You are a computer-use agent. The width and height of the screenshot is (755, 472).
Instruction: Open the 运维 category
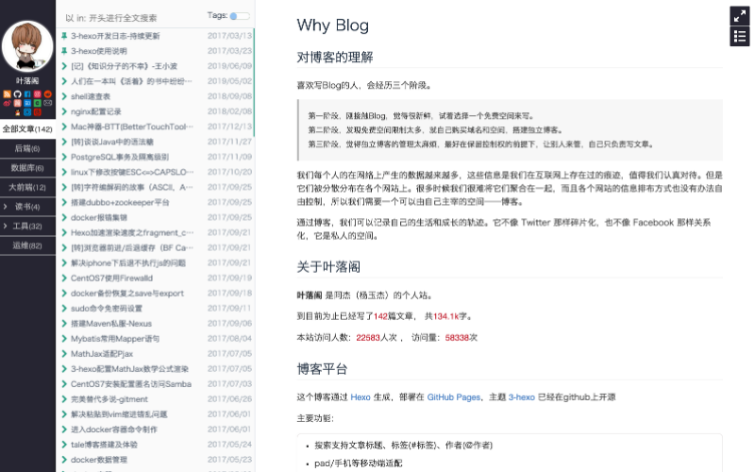pyautogui.click(x=27, y=245)
